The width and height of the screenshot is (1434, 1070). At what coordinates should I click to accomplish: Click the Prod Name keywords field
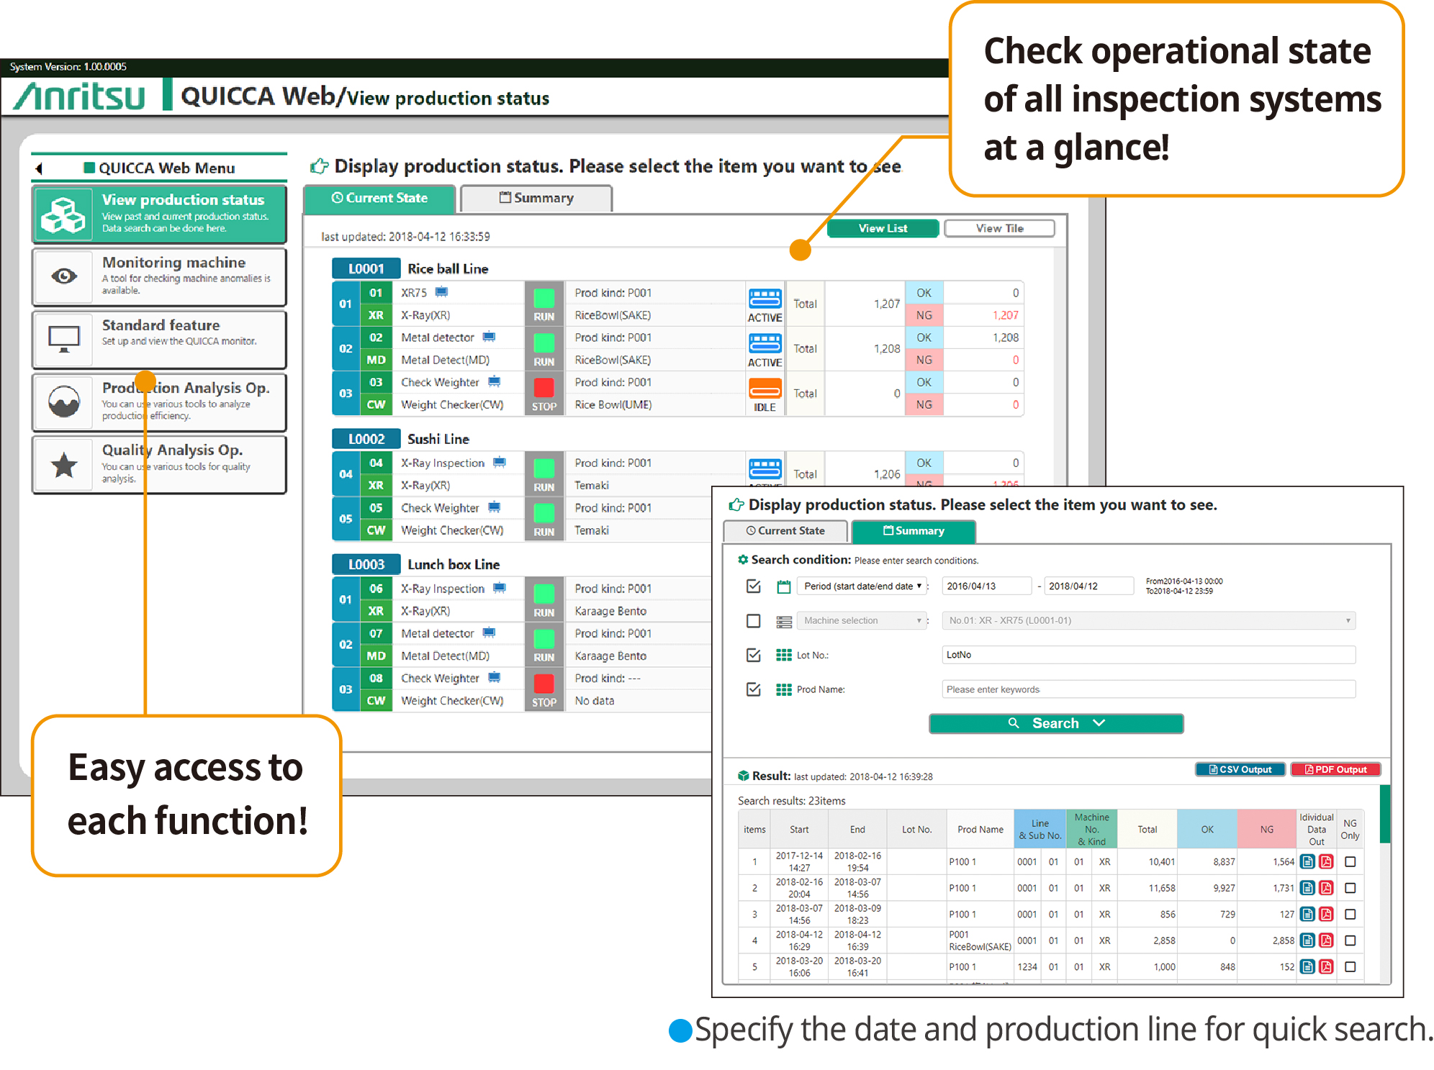point(1149,689)
